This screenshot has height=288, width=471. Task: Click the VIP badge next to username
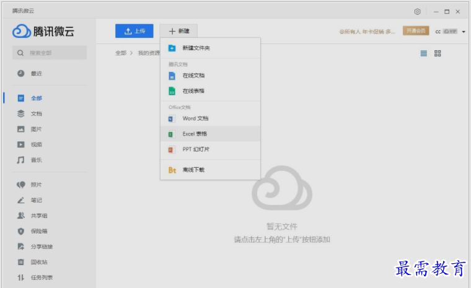coord(451,31)
